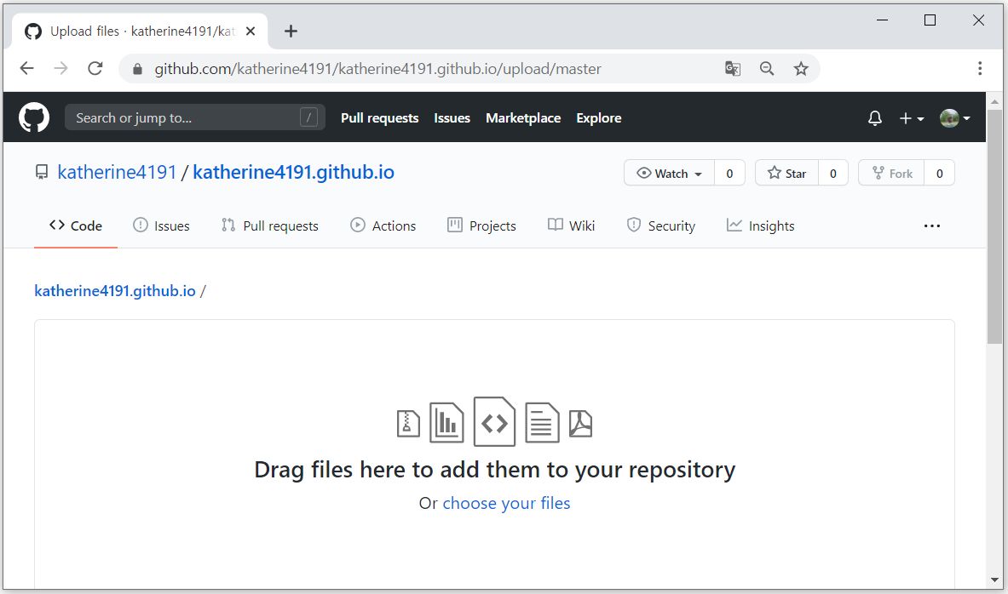Switch to the Code tab
Viewport: 1008px width, 594px height.
coord(76,226)
